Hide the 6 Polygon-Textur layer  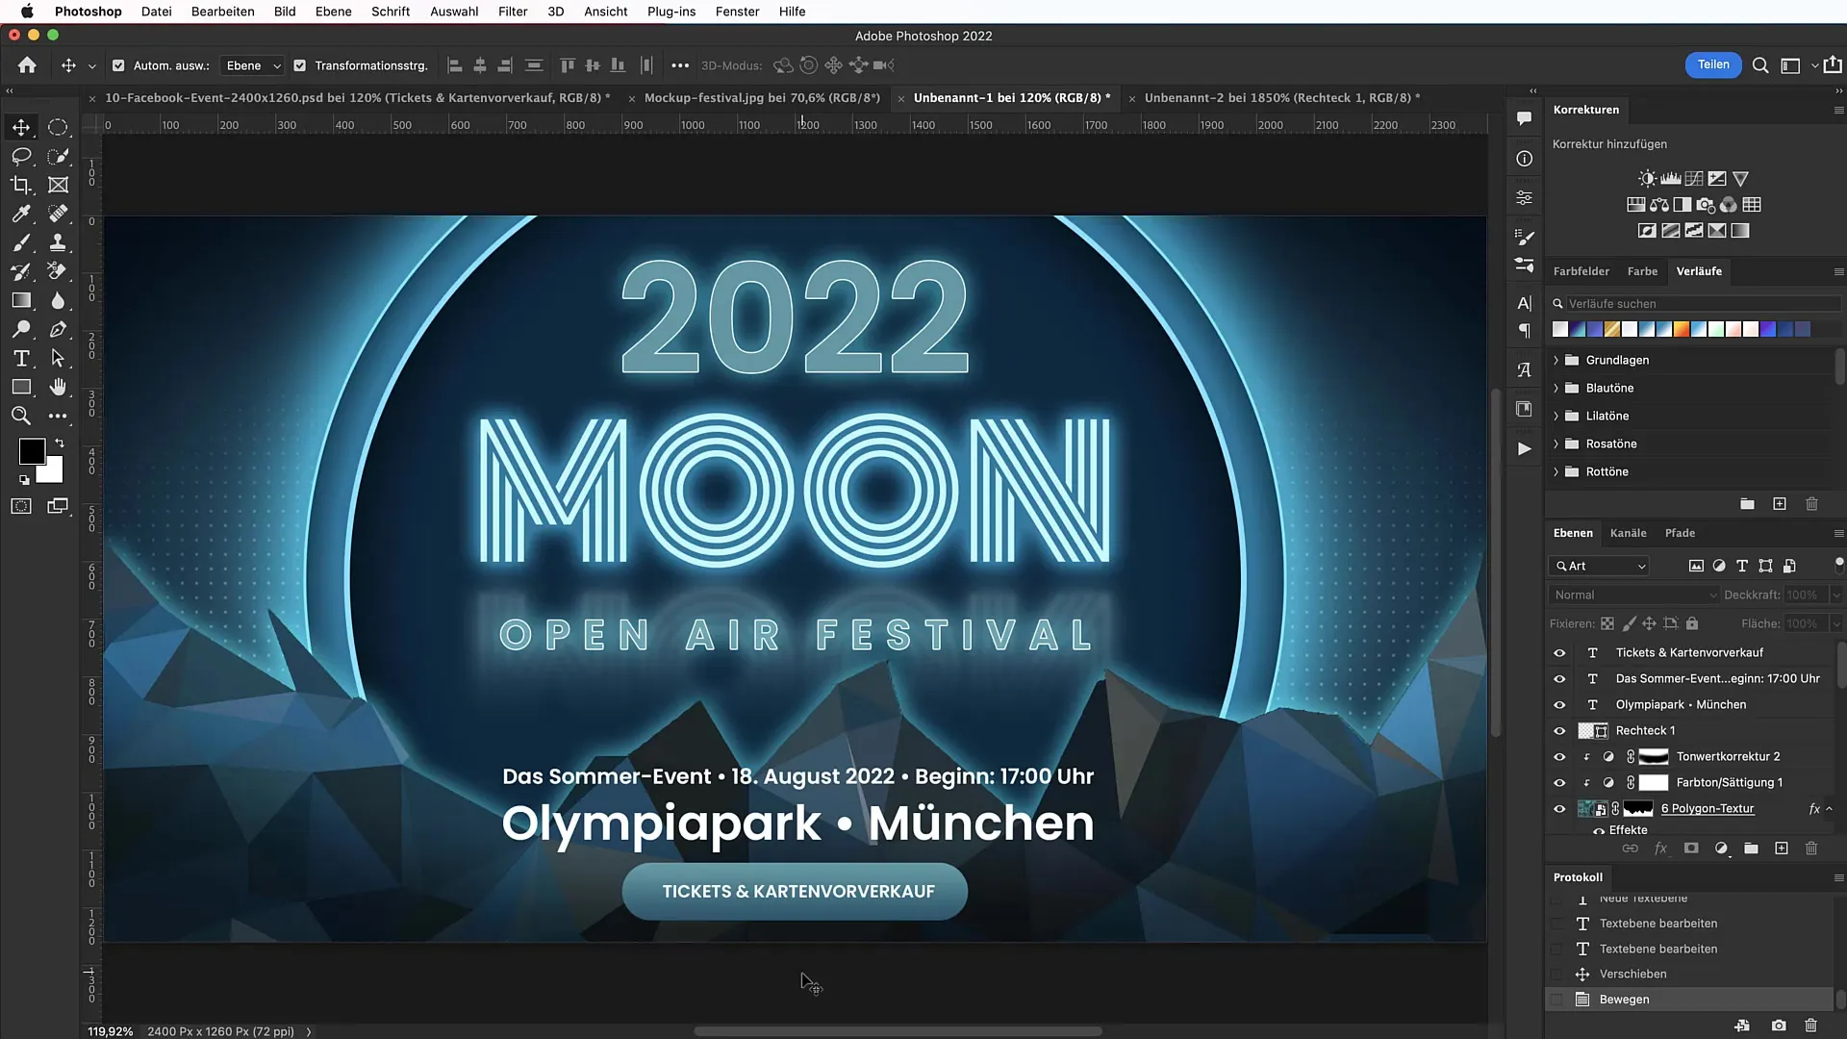pos(1559,808)
